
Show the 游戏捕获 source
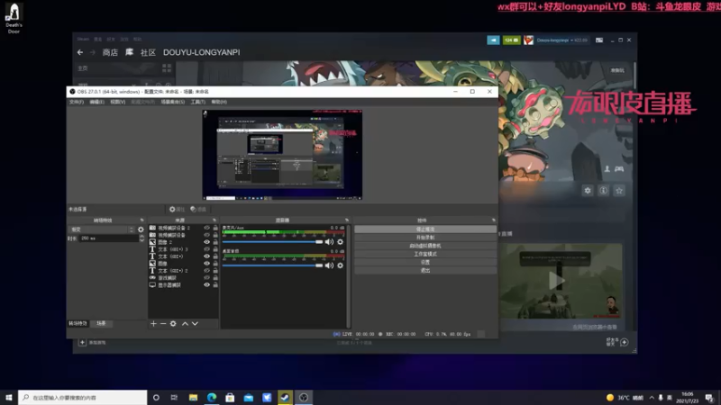(x=207, y=278)
